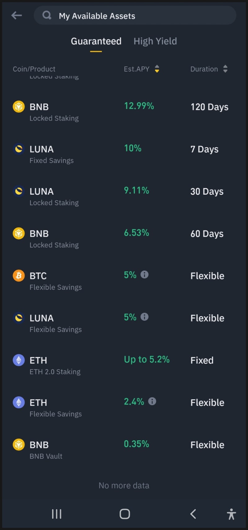Tap the back arrow at top left
Screen dimensions: 248x530
click(16, 15)
